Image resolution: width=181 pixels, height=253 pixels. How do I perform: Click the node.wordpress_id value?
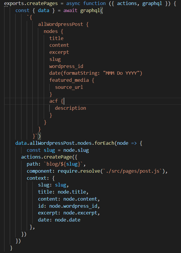pos(75,206)
